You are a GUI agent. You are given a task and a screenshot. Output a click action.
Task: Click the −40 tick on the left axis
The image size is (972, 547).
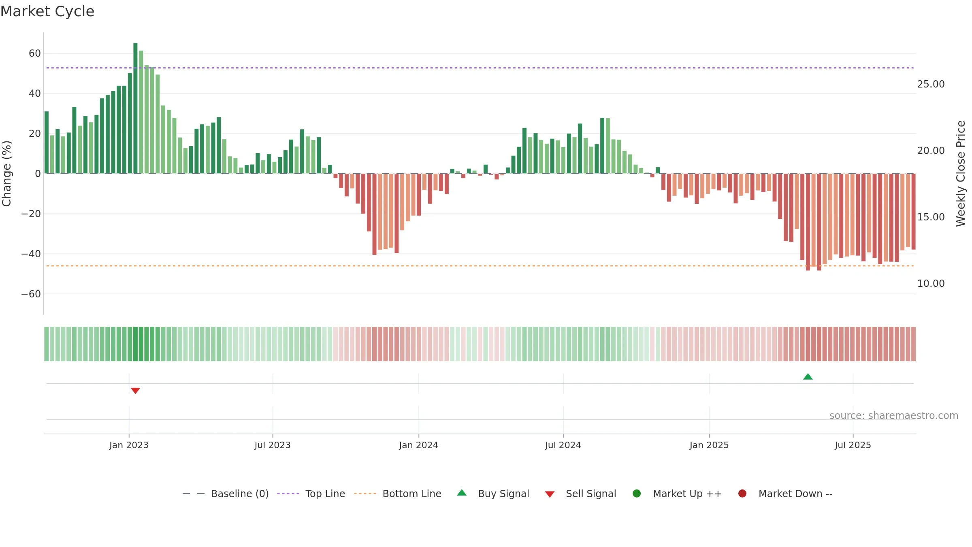(x=31, y=254)
